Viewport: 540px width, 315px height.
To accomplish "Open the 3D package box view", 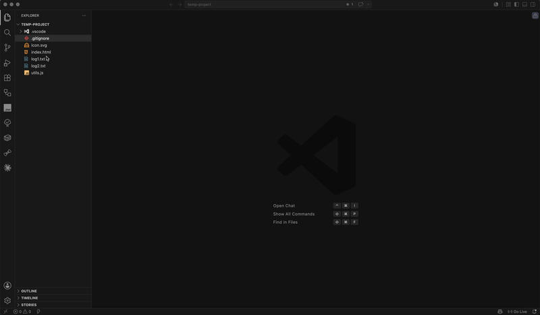I will 7,138.
